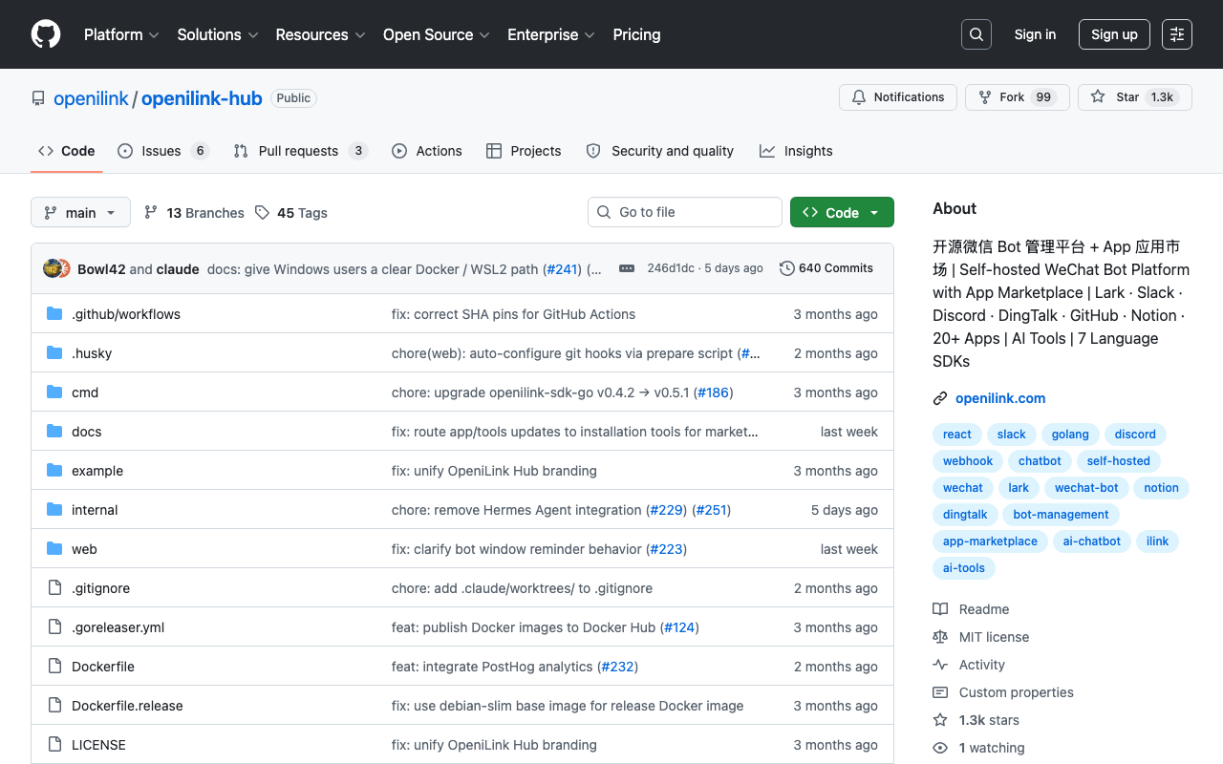
Task: Open the appearance settings icon next to Sign up
Action: 1177,34
